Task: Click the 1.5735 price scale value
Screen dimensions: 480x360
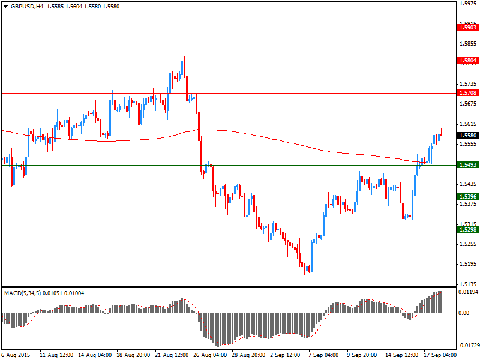Action: (x=468, y=84)
